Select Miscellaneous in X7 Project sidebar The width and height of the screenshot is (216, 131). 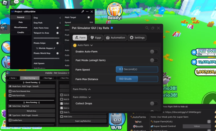(x=21, y=27)
